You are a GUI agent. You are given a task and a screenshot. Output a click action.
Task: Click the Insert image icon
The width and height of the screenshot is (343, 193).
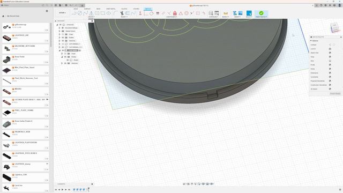[240, 13]
